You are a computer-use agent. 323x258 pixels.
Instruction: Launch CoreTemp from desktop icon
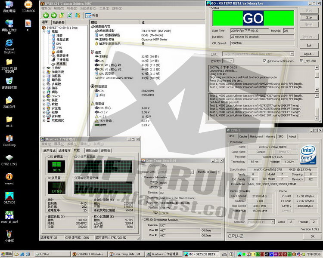click(x=9, y=141)
